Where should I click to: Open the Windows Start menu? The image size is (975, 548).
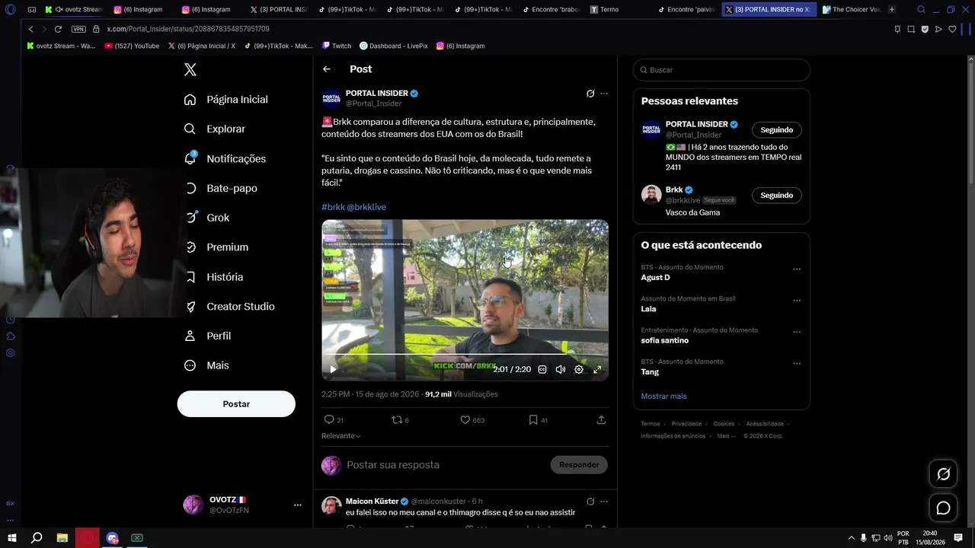point(11,538)
